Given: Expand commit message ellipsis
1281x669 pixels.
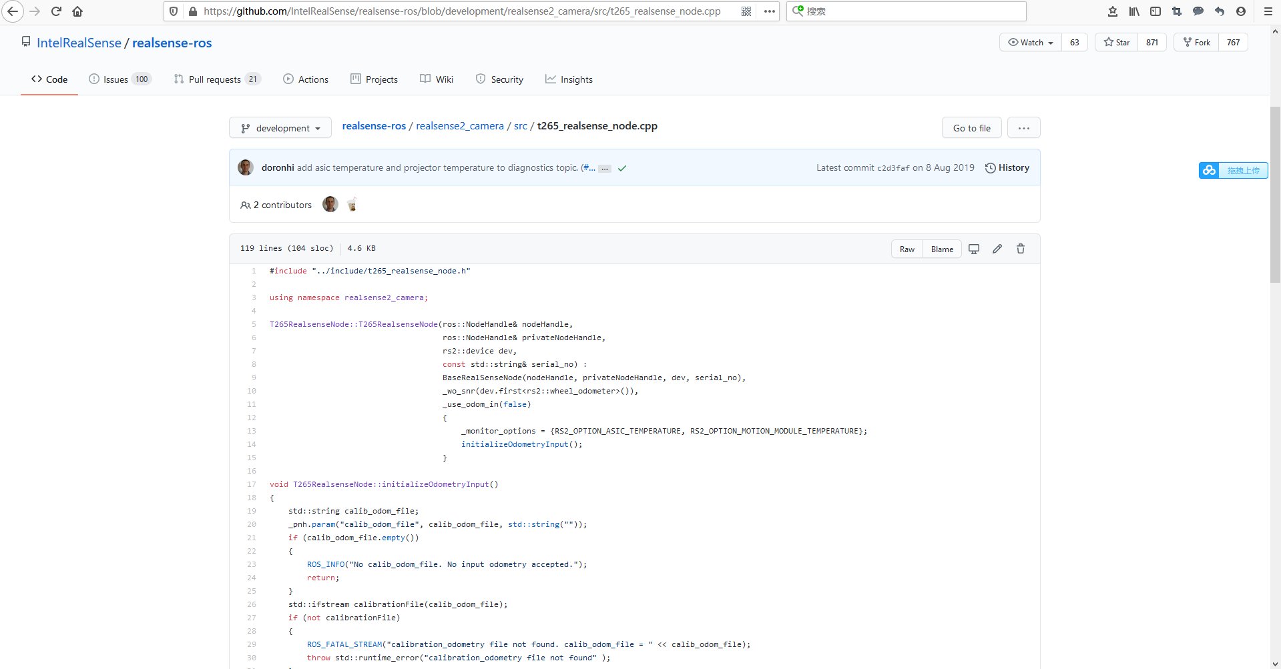Looking at the screenshot, I should (x=605, y=169).
